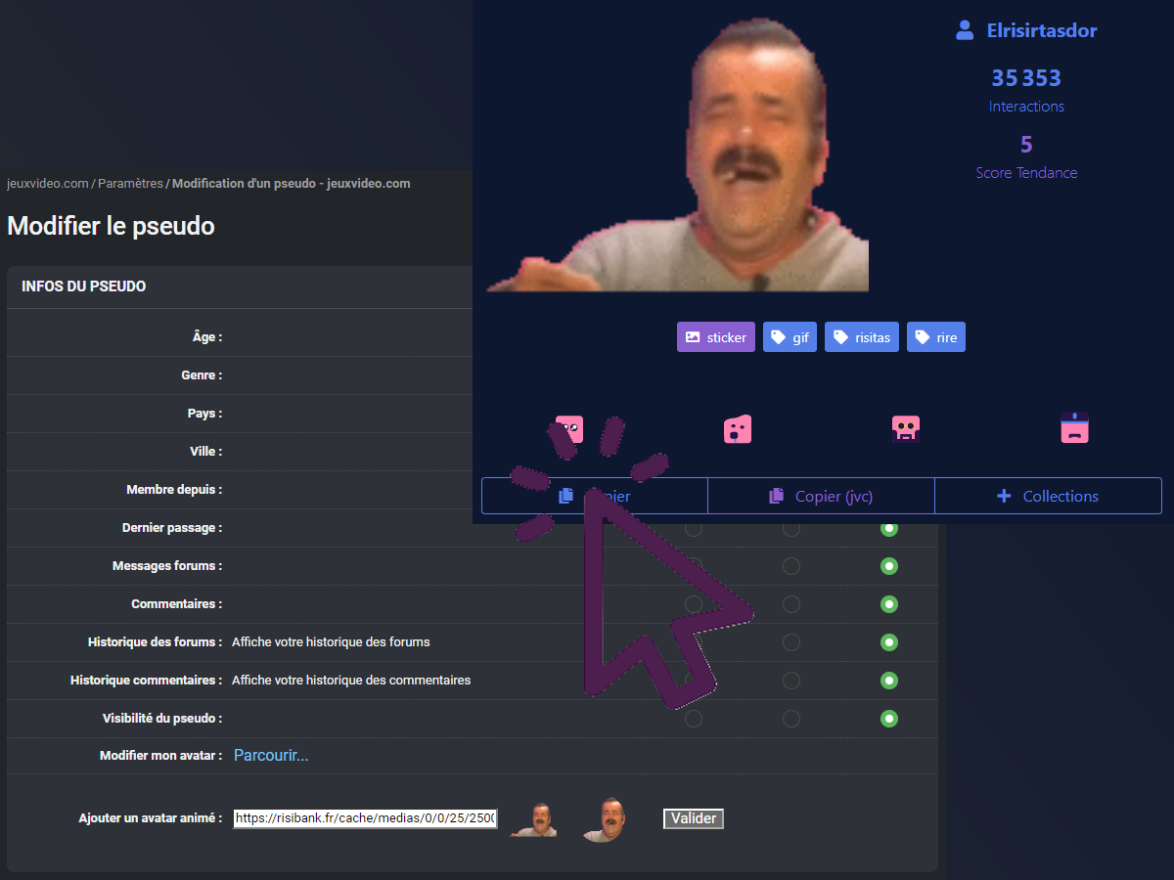Viewport: 1174px width, 880px height.
Task: Click the plus icon next to Collections
Action: click(x=1003, y=497)
